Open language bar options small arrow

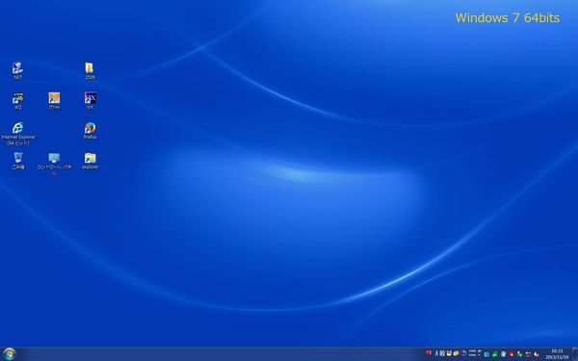pos(479,355)
